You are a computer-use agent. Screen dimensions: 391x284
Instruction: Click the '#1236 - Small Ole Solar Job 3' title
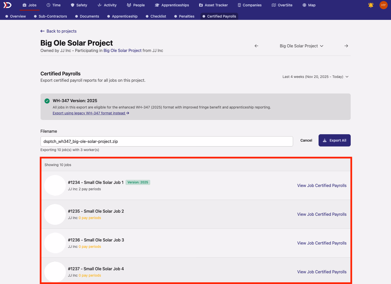(x=96, y=240)
